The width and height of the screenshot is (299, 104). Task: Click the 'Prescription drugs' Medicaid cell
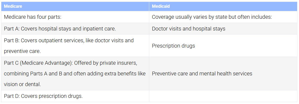click(223, 45)
